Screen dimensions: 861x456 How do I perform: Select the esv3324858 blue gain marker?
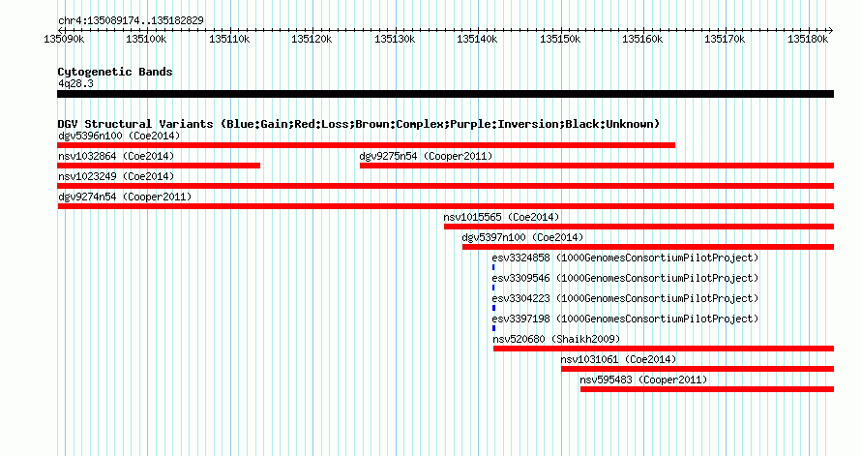(x=493, y=267)
